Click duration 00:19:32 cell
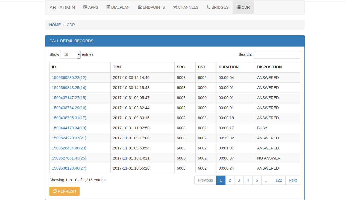 236,138
